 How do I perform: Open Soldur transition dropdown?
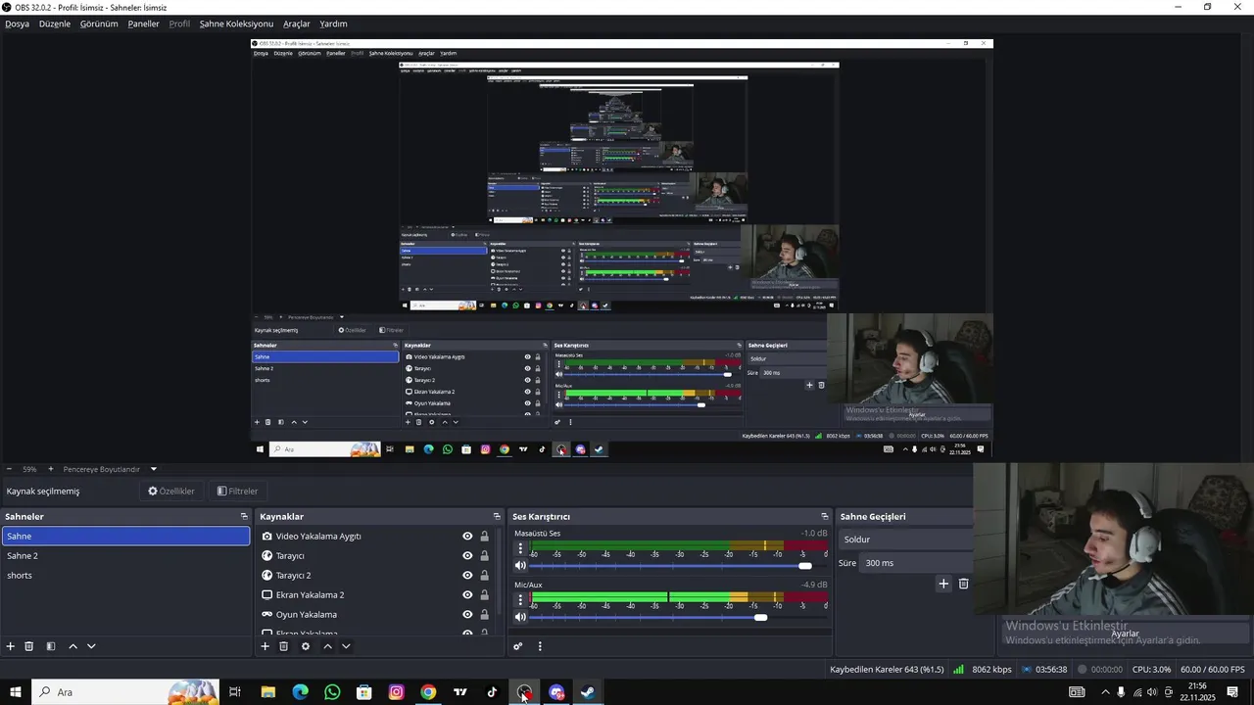(906, 540)
